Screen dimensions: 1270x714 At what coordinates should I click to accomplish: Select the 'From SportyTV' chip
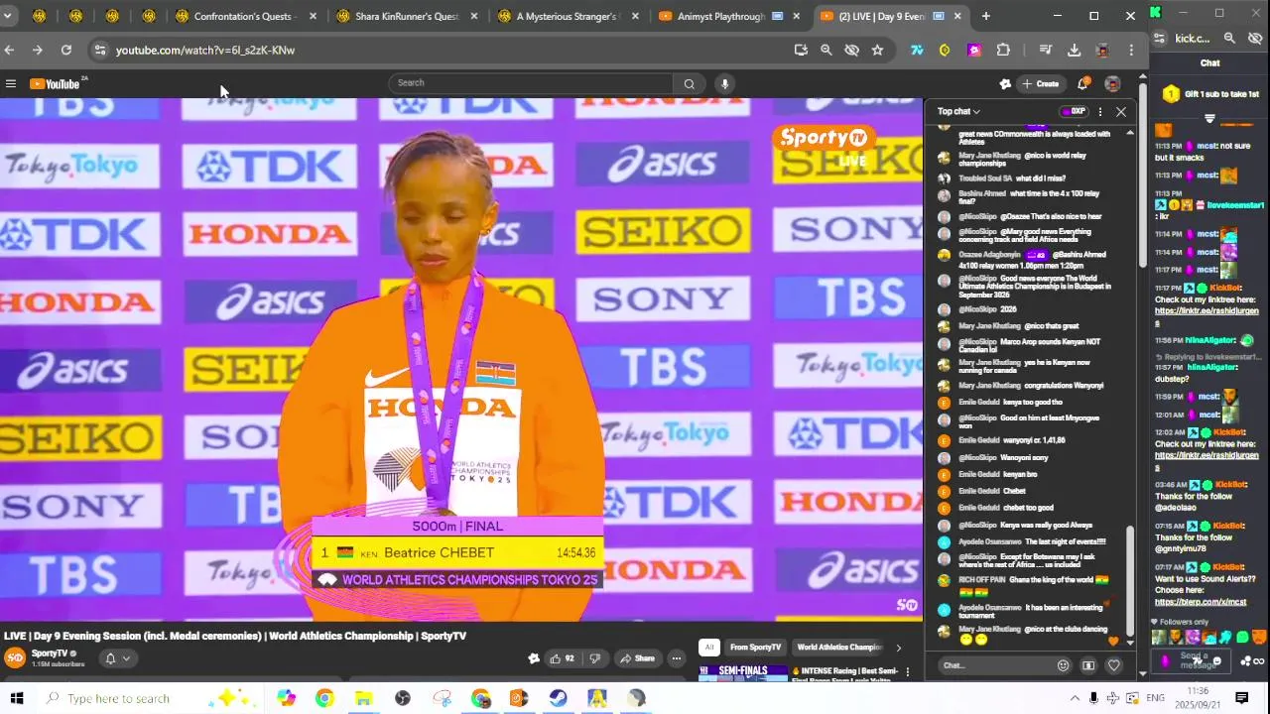pyautogui.click(x=755, y=648)
